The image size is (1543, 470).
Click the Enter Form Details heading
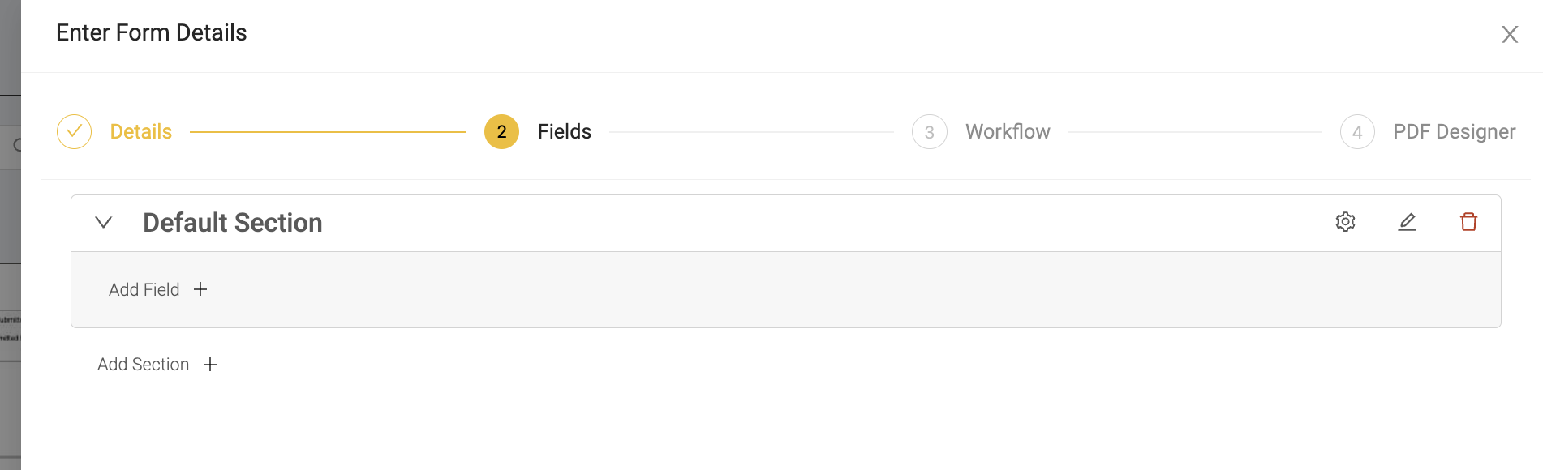pyautogui.click(x=152, y=32)
